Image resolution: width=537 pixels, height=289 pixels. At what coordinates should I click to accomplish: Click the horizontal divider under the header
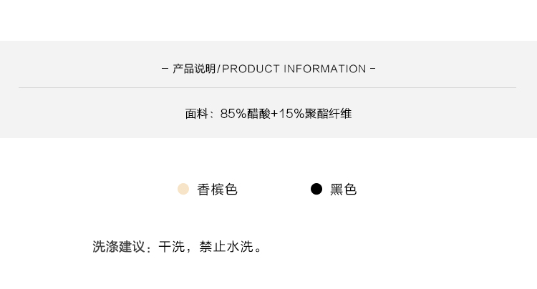coord(268,87)
